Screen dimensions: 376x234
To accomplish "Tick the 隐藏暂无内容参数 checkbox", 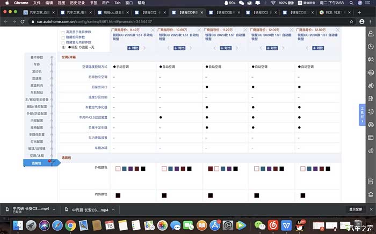I will (x=63, y=43).
